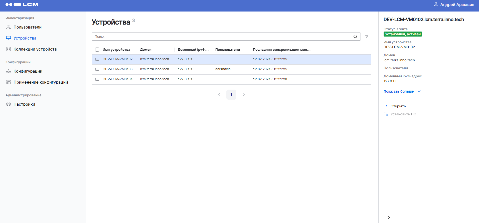The image size is (479, 223).
Task: Toggle the select-all devices checkbox
Action: coord(97,50)
